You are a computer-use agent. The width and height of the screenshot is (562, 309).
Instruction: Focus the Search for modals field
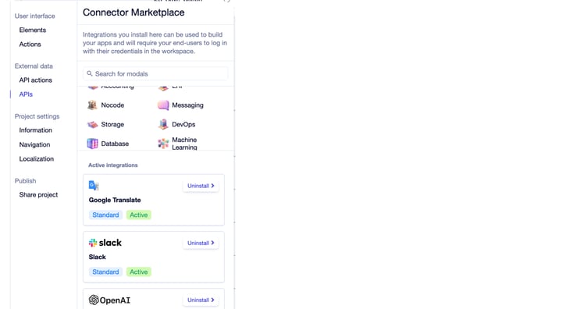tap(155, 73)
